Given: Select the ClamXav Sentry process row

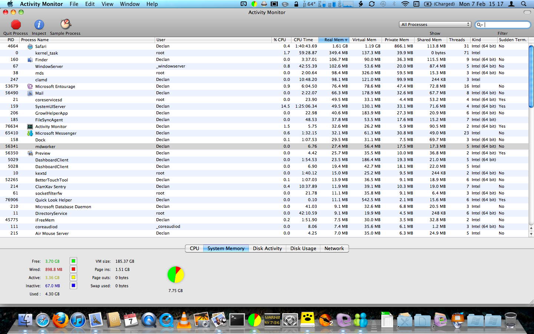Looking at the screenshot, I should click(x=264, y=187).
